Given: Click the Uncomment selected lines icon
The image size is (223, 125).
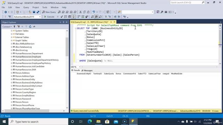Looking at the screenshot, I should coord(109,17).
